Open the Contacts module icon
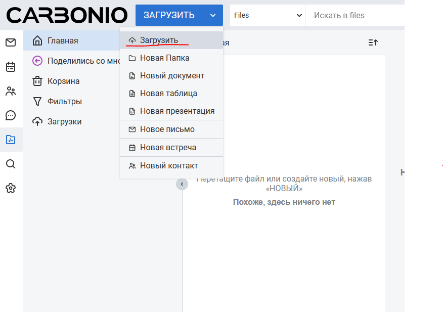This screenshot has width=443, height=312. click(11, 91)
